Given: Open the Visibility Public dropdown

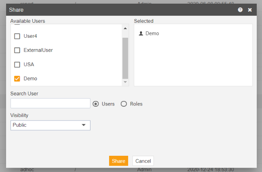Looking at the screenshot, I should click(50, 125).
